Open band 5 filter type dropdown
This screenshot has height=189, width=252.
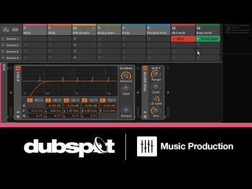tap(111, 100)
